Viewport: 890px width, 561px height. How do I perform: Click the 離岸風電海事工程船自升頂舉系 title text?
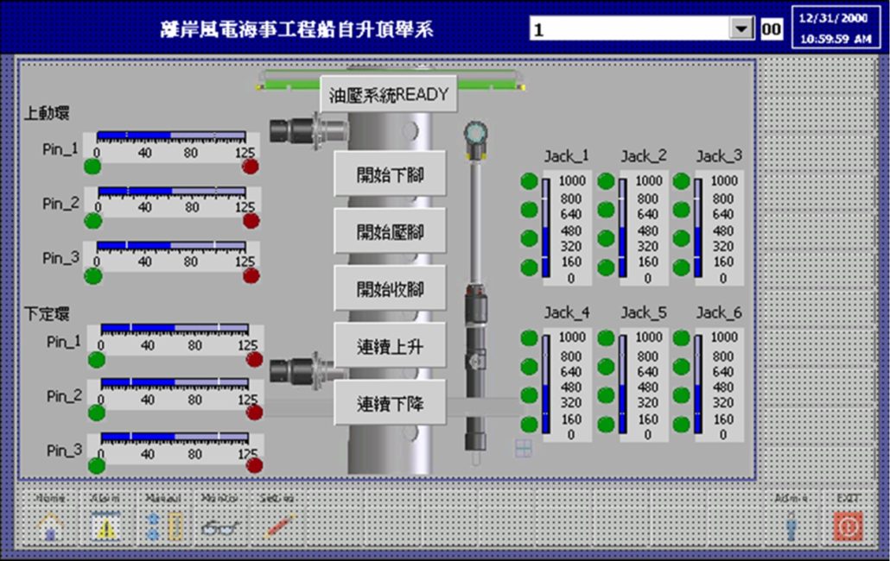tap(297, 29)
